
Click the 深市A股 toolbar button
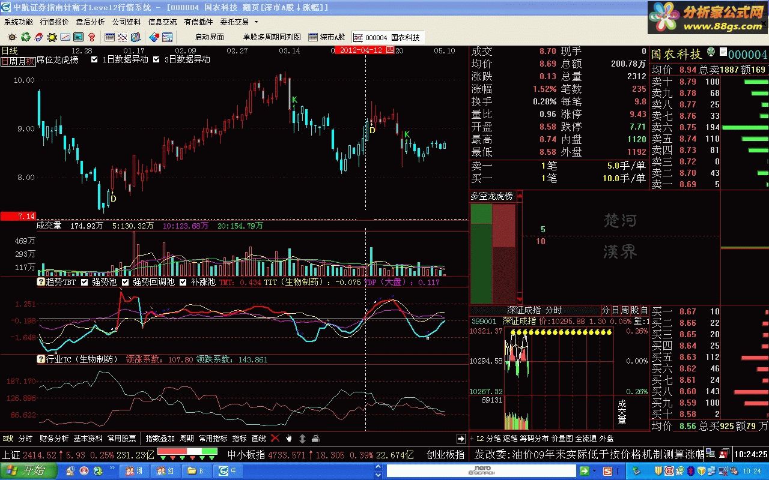coord(327,37)
